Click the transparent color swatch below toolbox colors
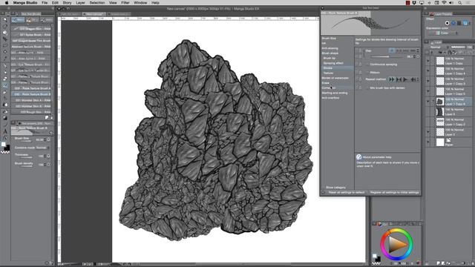 tap(5, 152)
